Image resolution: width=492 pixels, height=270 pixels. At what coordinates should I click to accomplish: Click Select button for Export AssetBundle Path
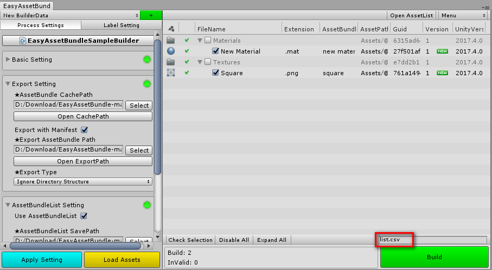click(x=139, y=150)
